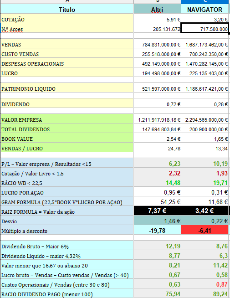Click the VENDAS label cell
This screenshot has height=298, width=230.
(67, 44)
